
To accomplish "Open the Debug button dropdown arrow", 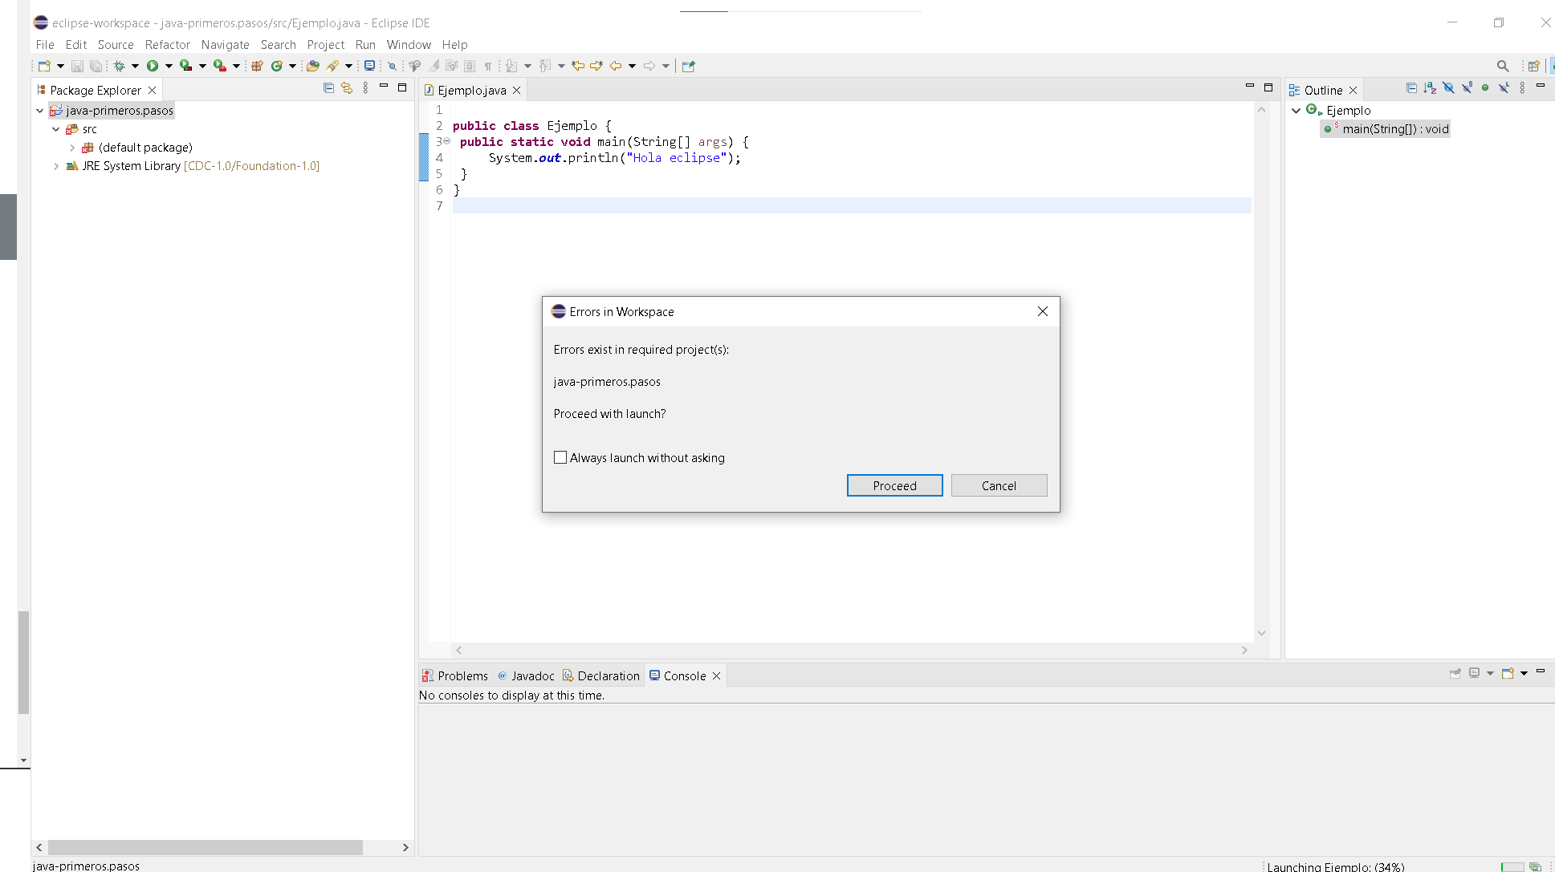I will (x=135, y=66).
